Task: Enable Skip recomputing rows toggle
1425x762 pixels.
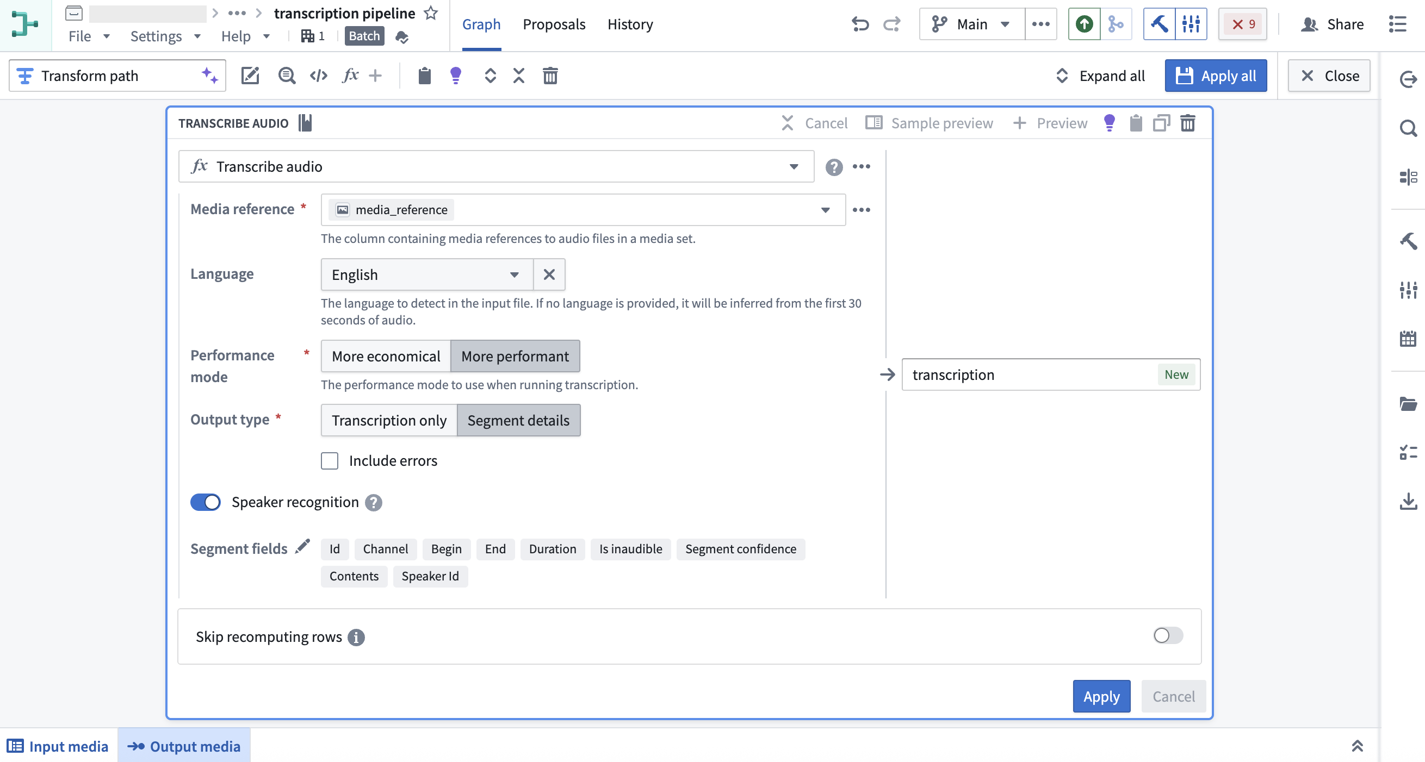Action: point(1168,635)
